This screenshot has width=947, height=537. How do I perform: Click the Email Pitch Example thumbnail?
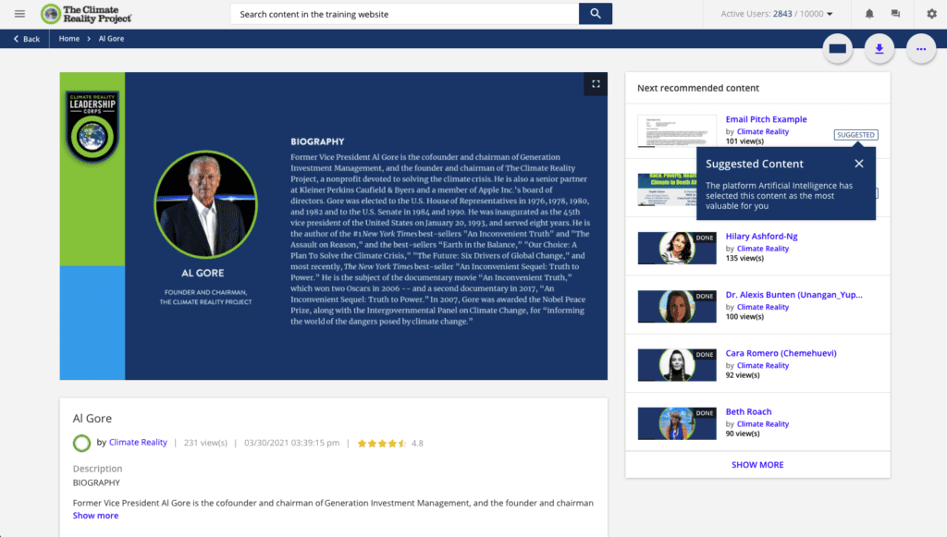676,130
